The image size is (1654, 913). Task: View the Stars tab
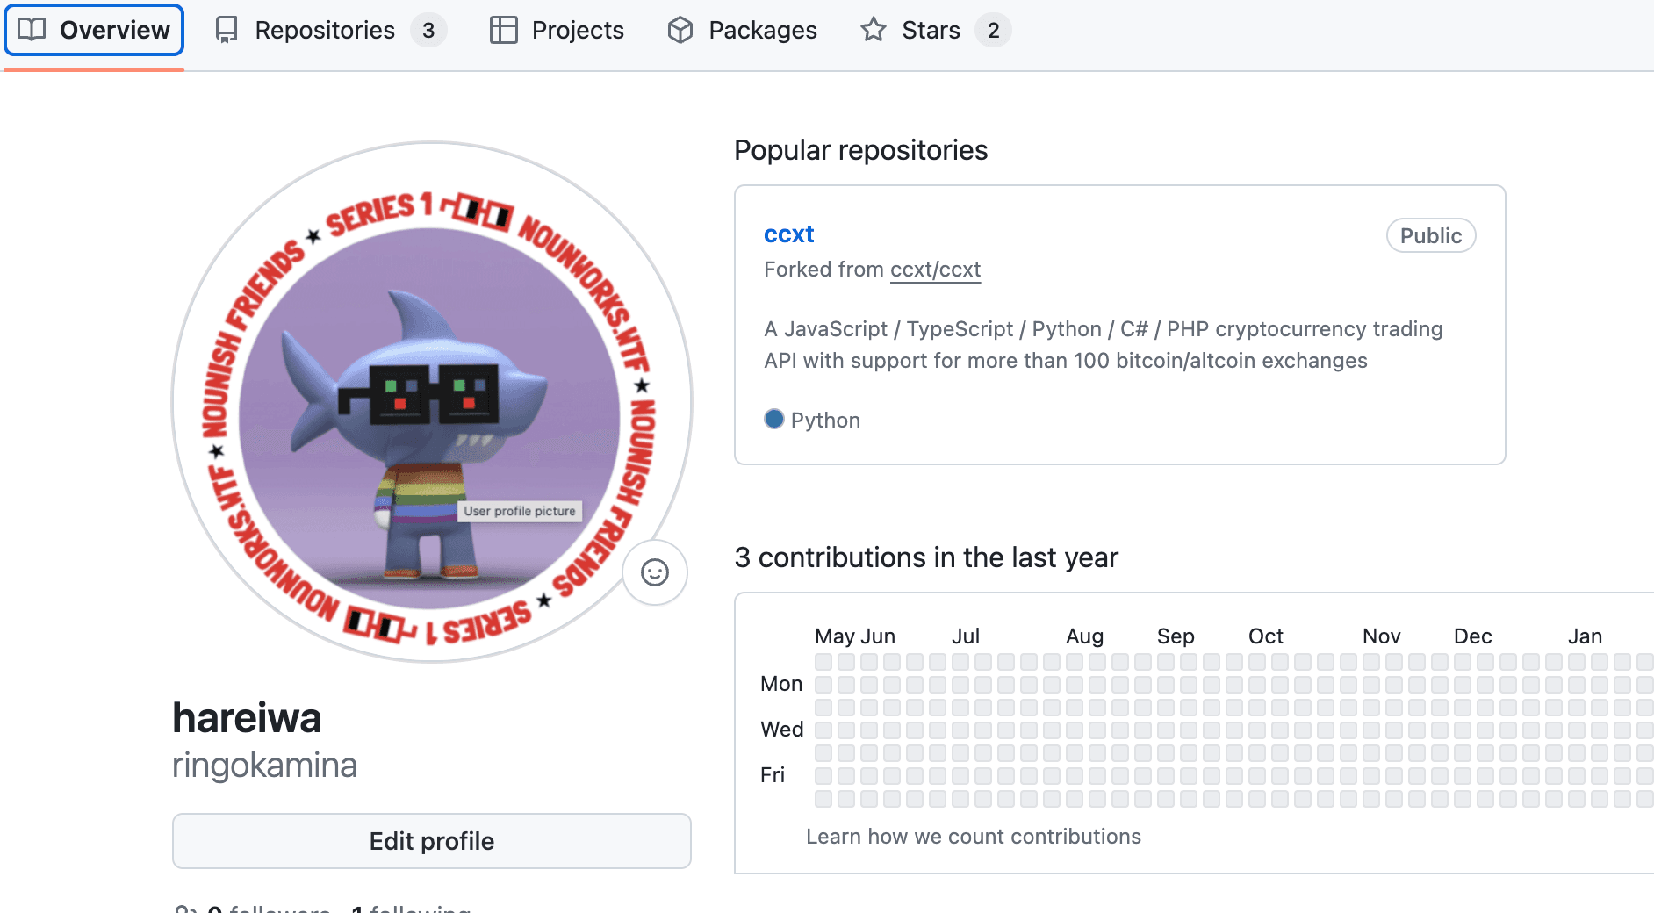click(x=936, y=30)
